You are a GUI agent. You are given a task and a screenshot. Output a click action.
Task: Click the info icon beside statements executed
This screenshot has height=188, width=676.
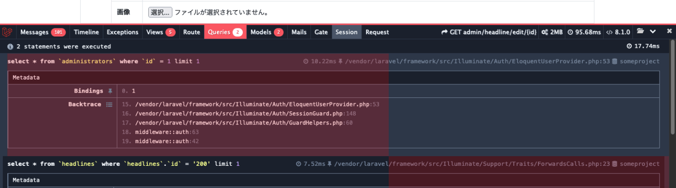(11, 47)
